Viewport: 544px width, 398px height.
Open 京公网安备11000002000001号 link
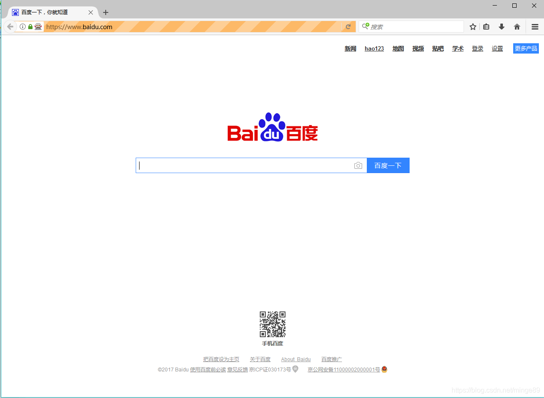344,370
